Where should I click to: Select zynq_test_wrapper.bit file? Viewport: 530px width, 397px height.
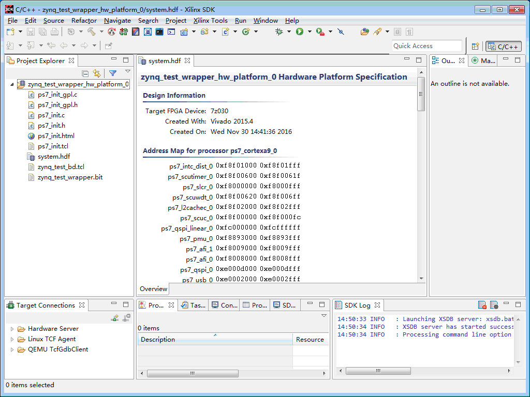[70, 177]
